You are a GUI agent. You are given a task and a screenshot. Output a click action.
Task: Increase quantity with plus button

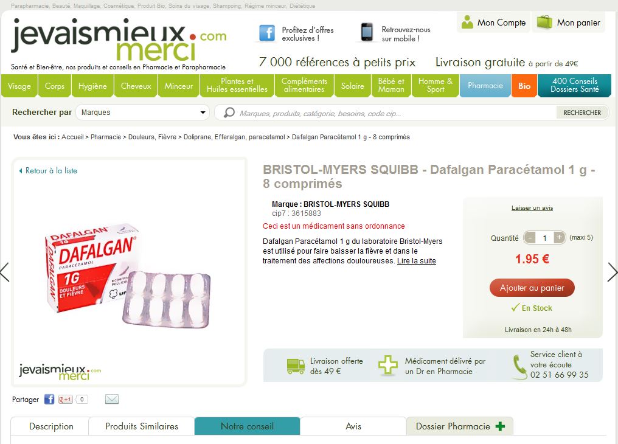(x=559, y=237)
